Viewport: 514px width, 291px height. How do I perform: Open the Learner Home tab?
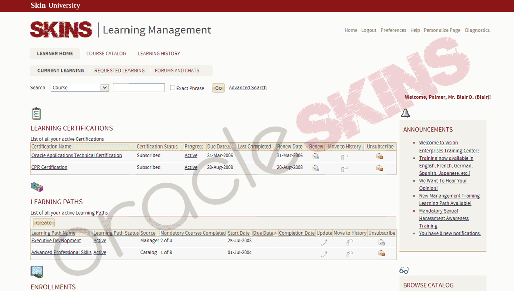click(55, 53)
